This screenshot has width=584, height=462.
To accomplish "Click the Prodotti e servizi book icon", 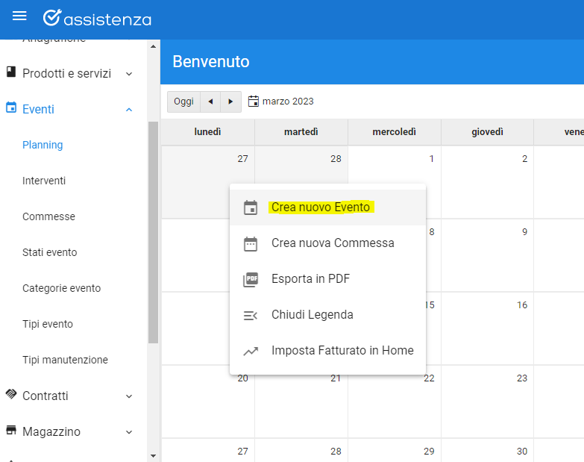I will 10,72.
